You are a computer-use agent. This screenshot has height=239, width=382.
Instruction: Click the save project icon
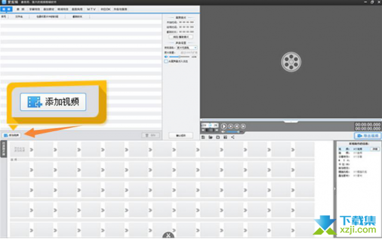[x=218, y=137]
